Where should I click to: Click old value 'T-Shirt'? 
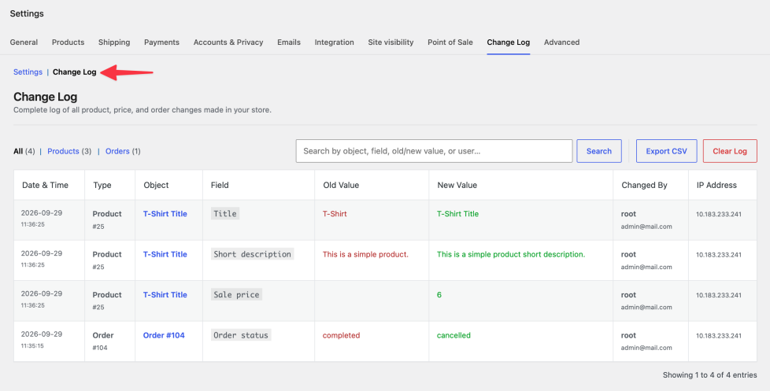point(335,214)
